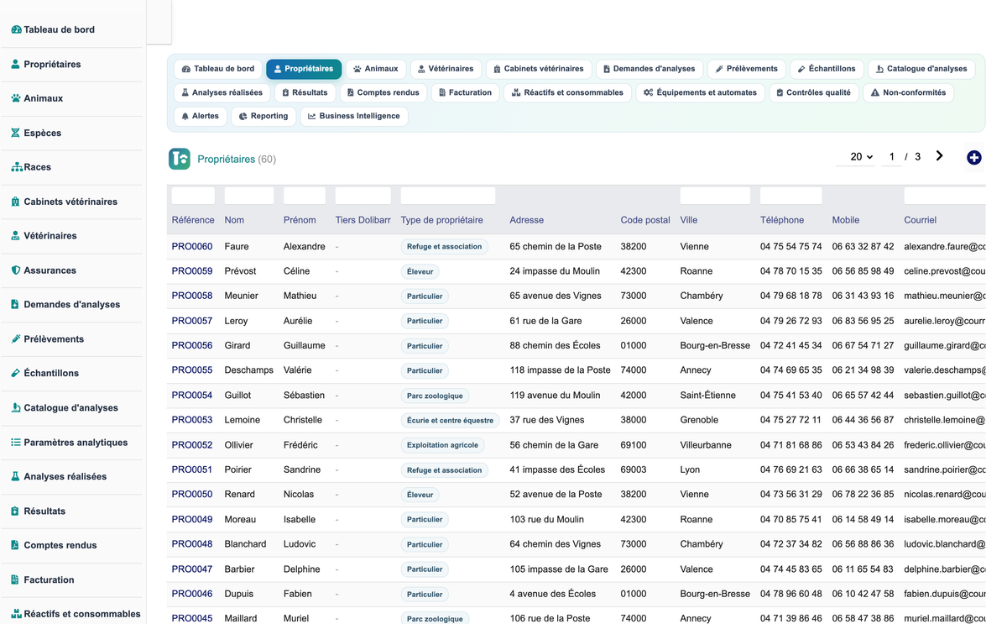Click the Parc zoologique badge for Guillot

[435, 396]
